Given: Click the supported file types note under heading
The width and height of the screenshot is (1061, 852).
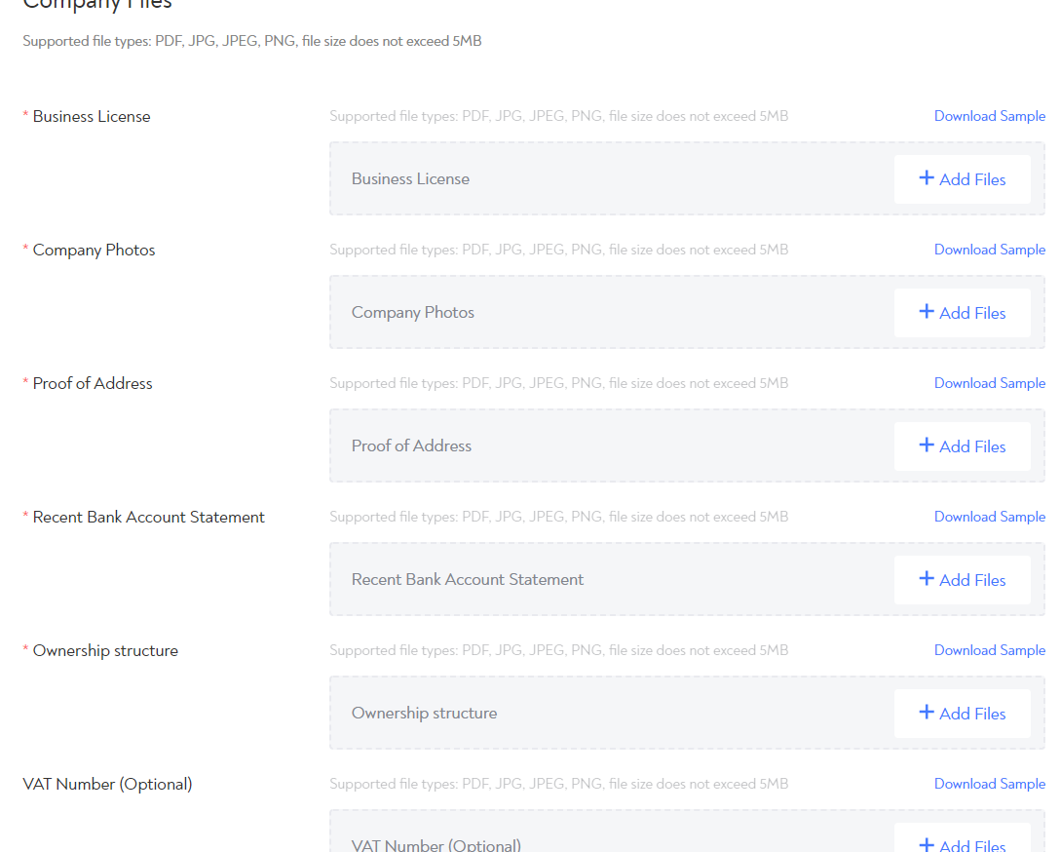Looking at the screenshot, I should coord(251,41).
